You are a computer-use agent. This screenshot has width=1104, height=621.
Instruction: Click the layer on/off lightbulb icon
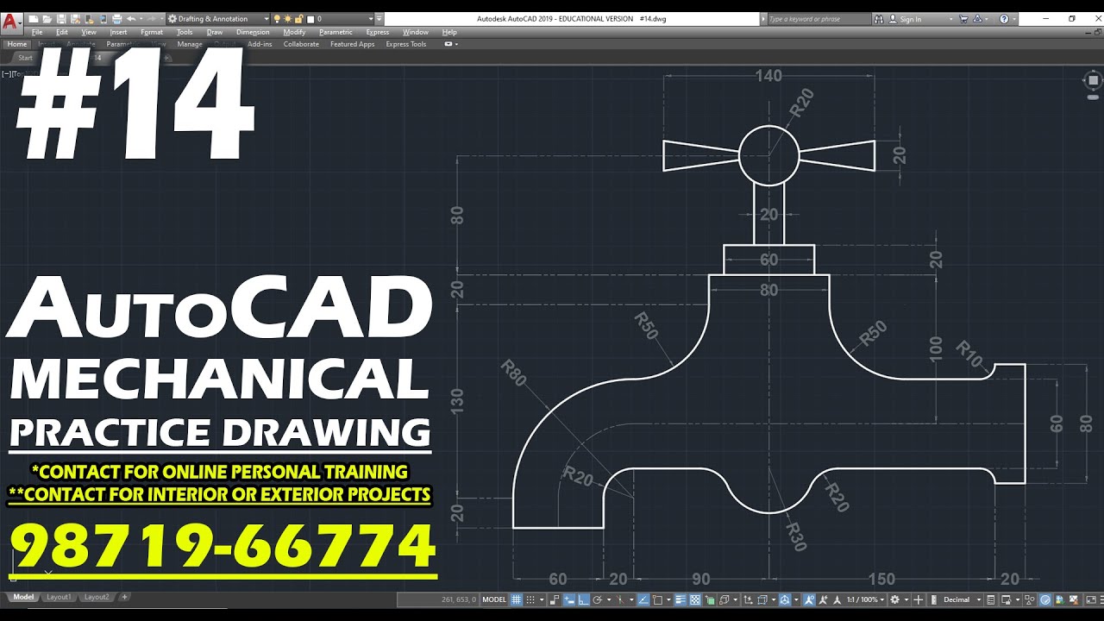[277, 19]
